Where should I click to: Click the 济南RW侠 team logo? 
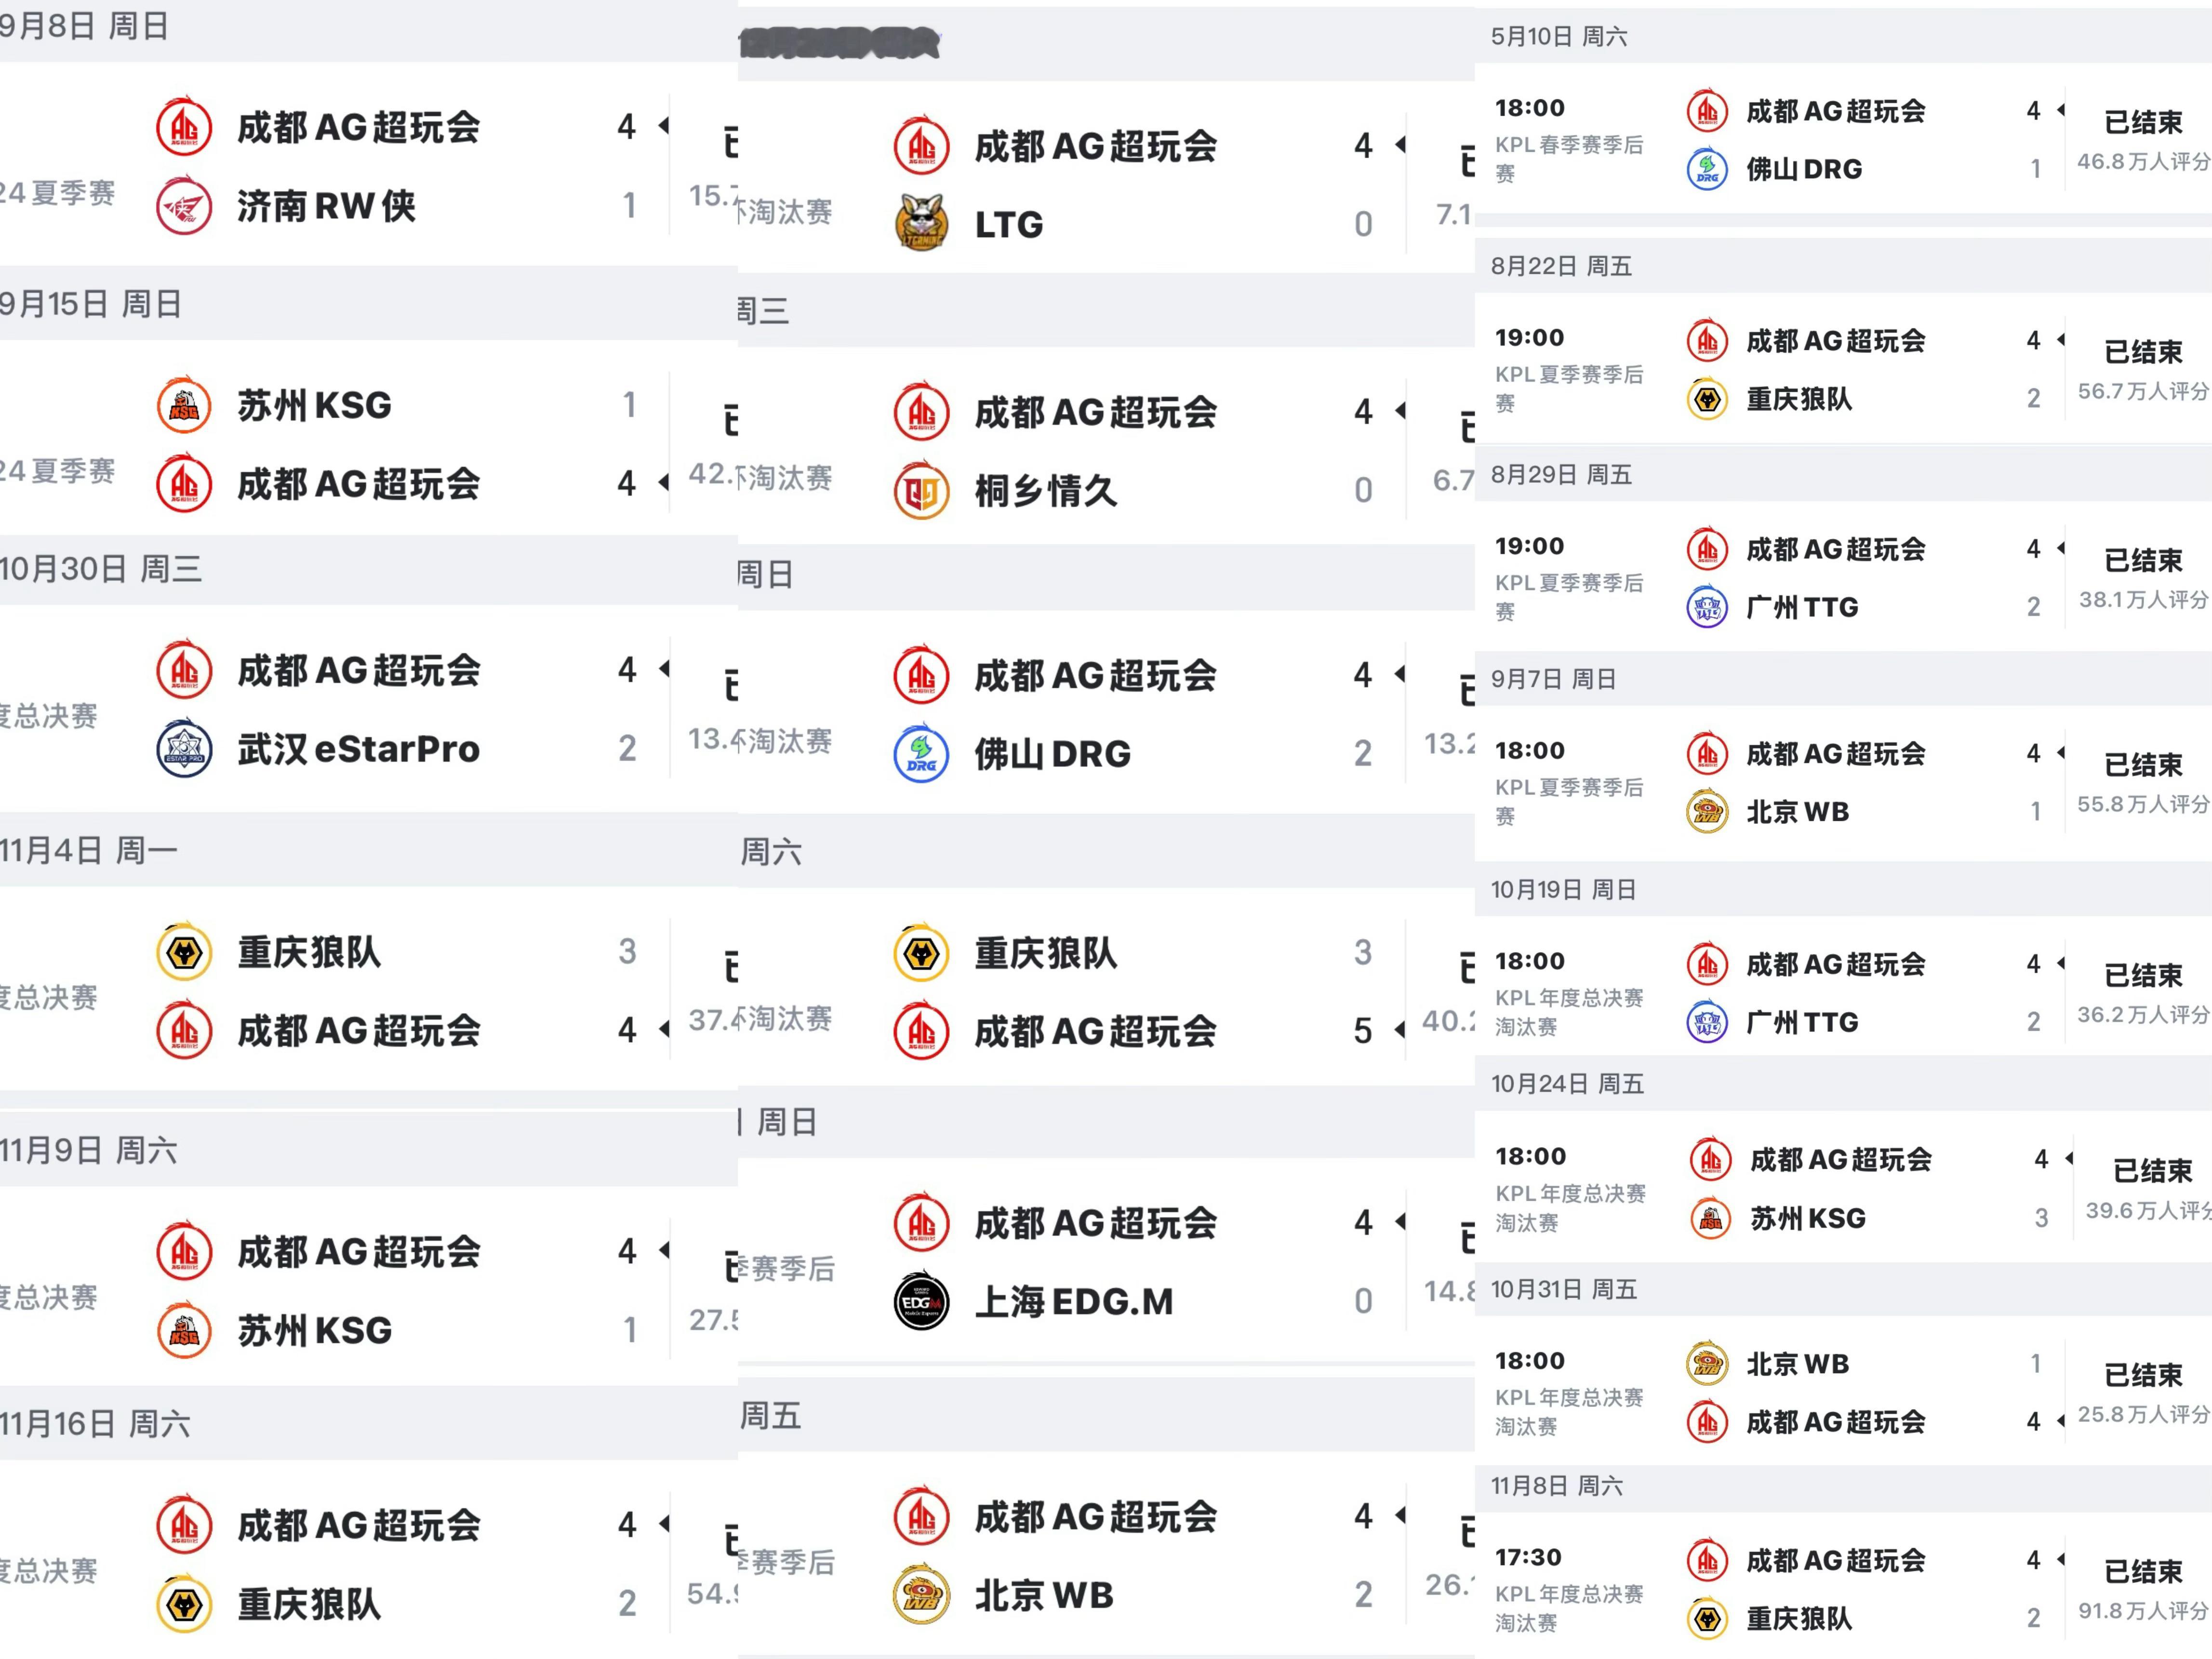click(184, 206)
